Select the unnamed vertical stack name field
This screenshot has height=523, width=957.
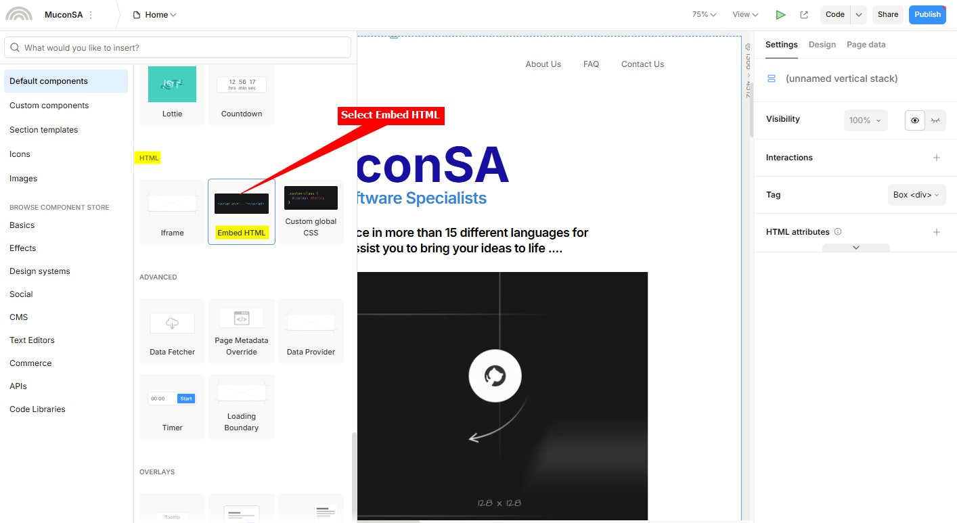[x=841, y=78]
